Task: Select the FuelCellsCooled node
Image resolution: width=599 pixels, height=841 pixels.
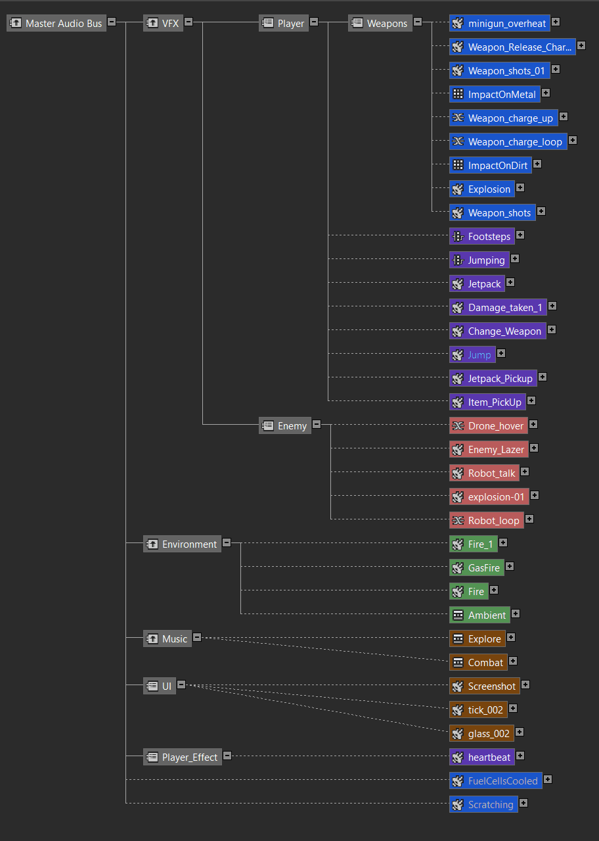Action: [x=502, y=781]
